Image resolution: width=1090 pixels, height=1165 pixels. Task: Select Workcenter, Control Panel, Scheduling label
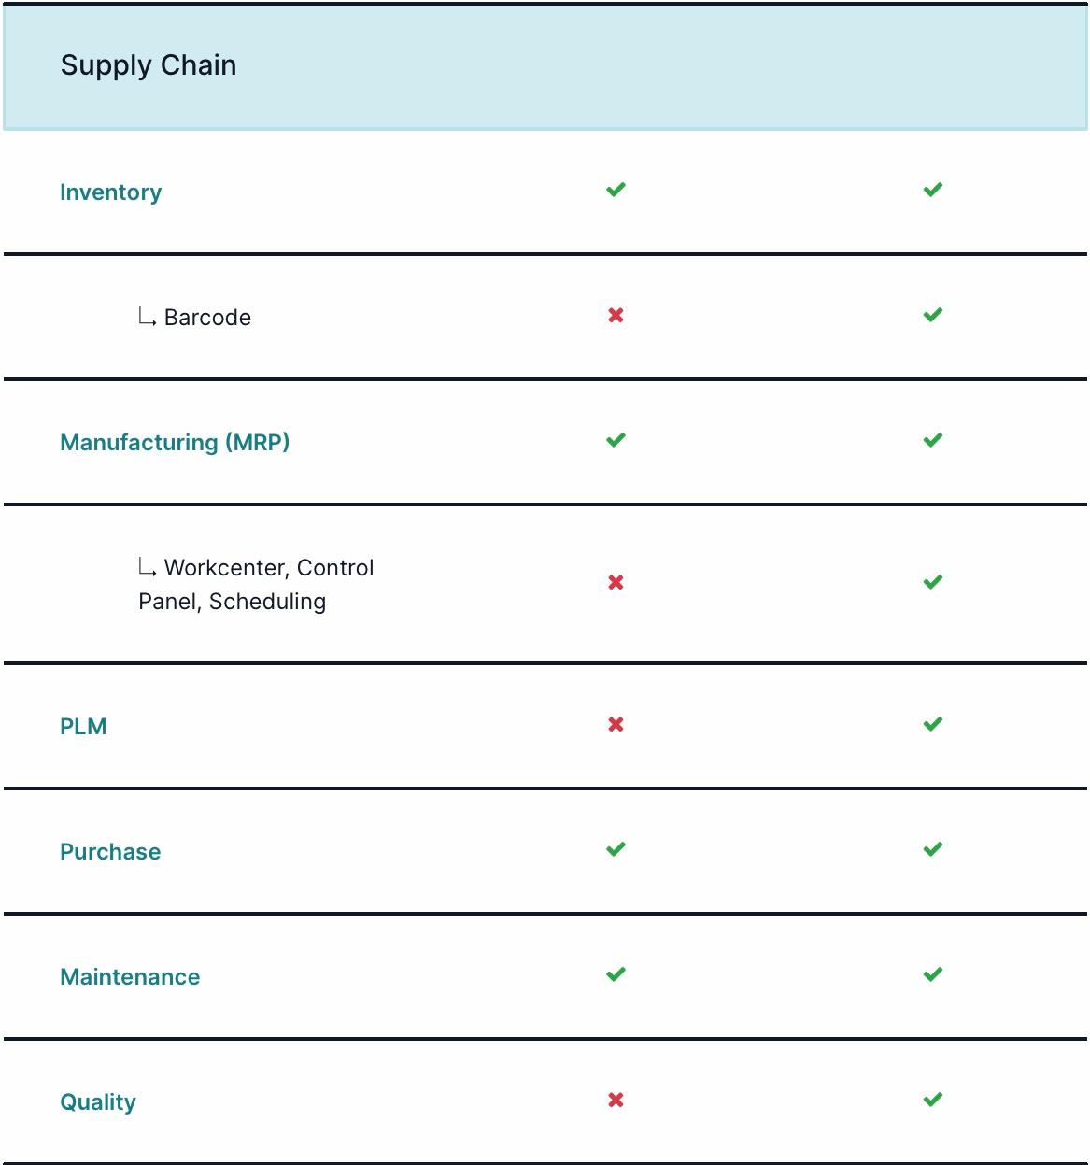[256, 585]
